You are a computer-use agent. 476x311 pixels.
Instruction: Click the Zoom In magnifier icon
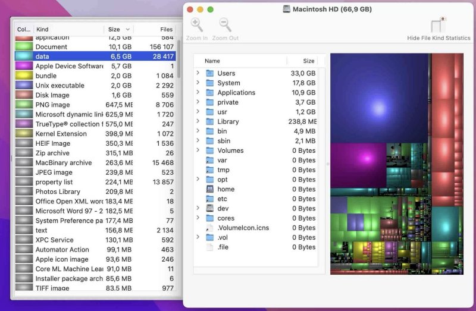tap(197, 25)
